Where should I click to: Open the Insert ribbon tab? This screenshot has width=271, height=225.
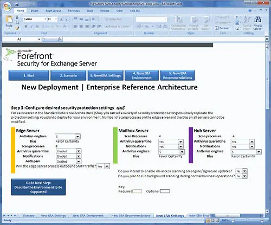(35, 11)
